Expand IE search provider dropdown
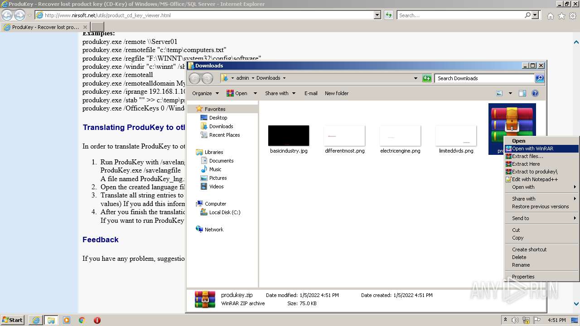The image size is (580, 326). (x=535, y=15)
